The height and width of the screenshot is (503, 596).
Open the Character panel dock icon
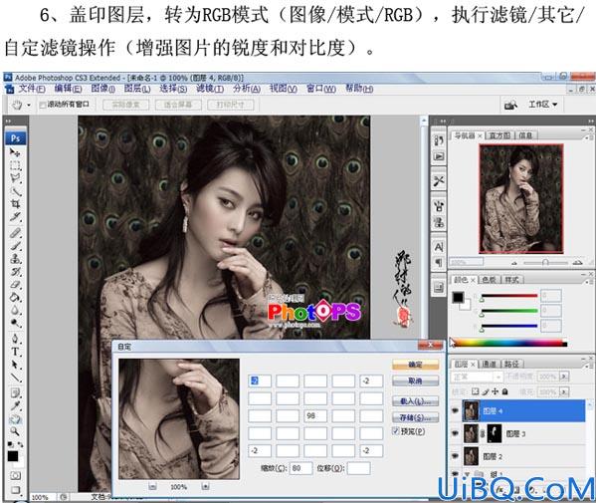coord(439,247)
